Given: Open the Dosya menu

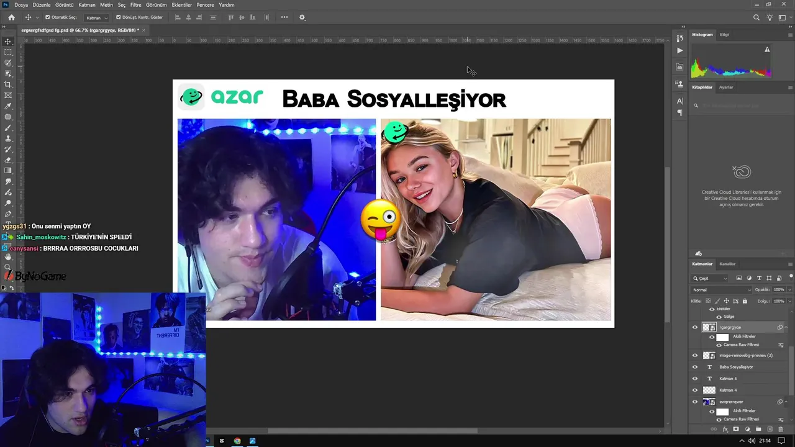Looking at the screenshot, I should pos(21,5).
